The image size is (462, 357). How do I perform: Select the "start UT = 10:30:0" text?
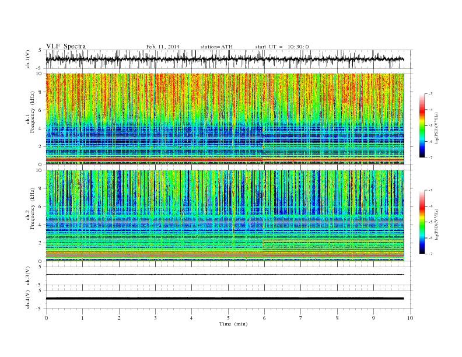[x=282, y=47]
